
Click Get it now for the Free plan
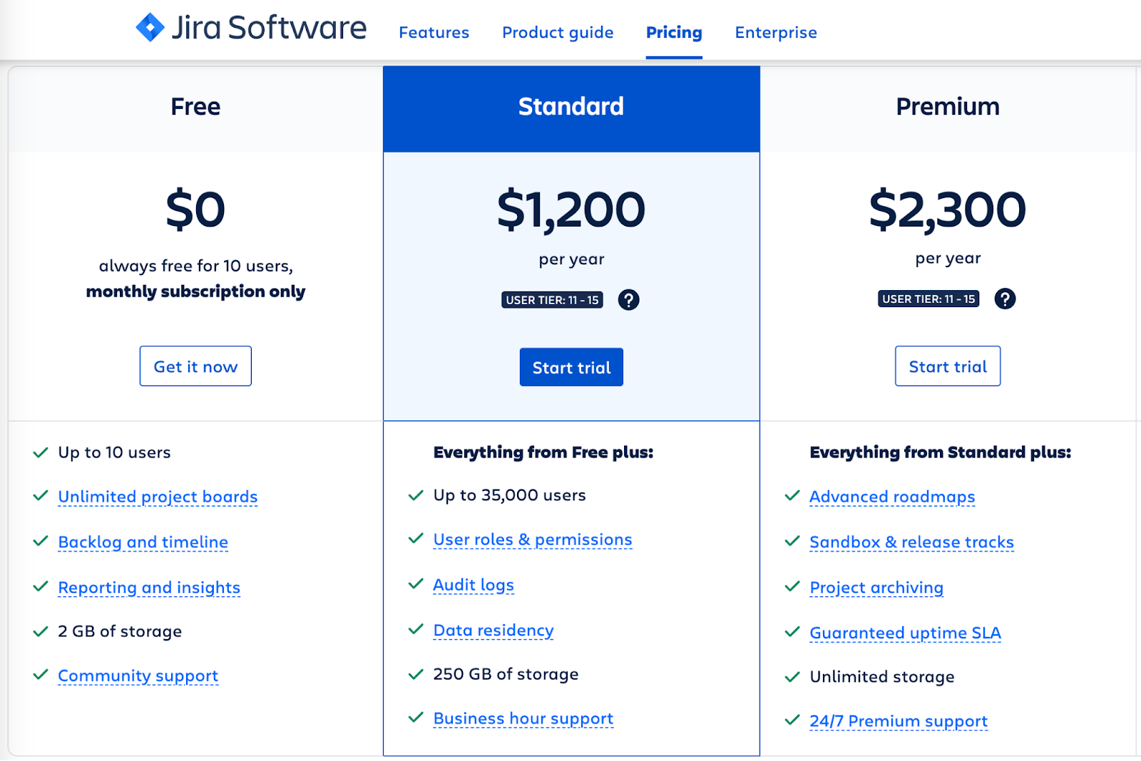(x=195, y=366)
